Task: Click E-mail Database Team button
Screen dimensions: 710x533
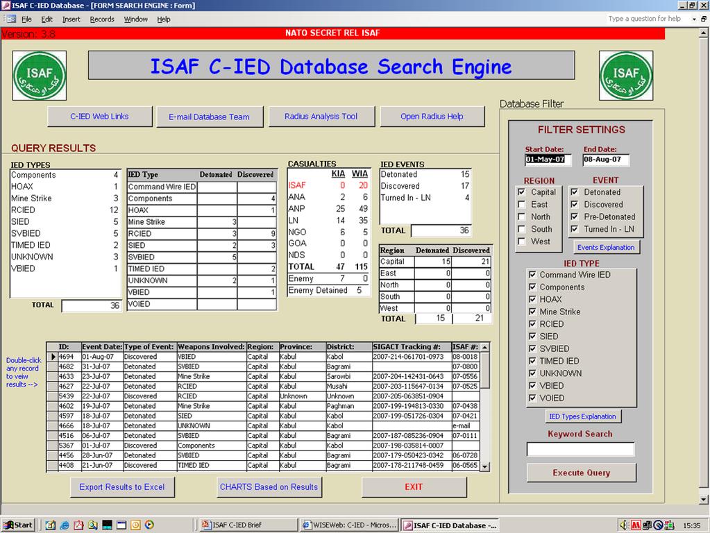Action: coord(210,117)
